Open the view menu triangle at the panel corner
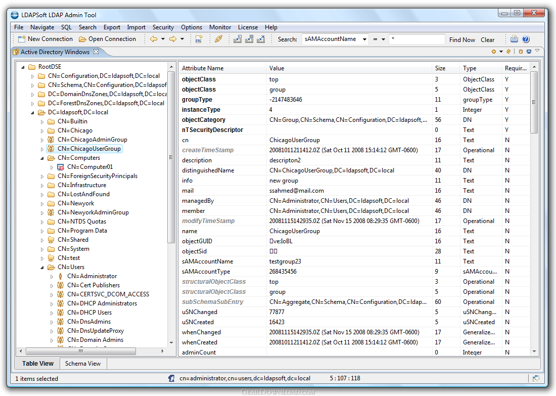The width and height of the screenshot is (556, 396). (537, 51)
